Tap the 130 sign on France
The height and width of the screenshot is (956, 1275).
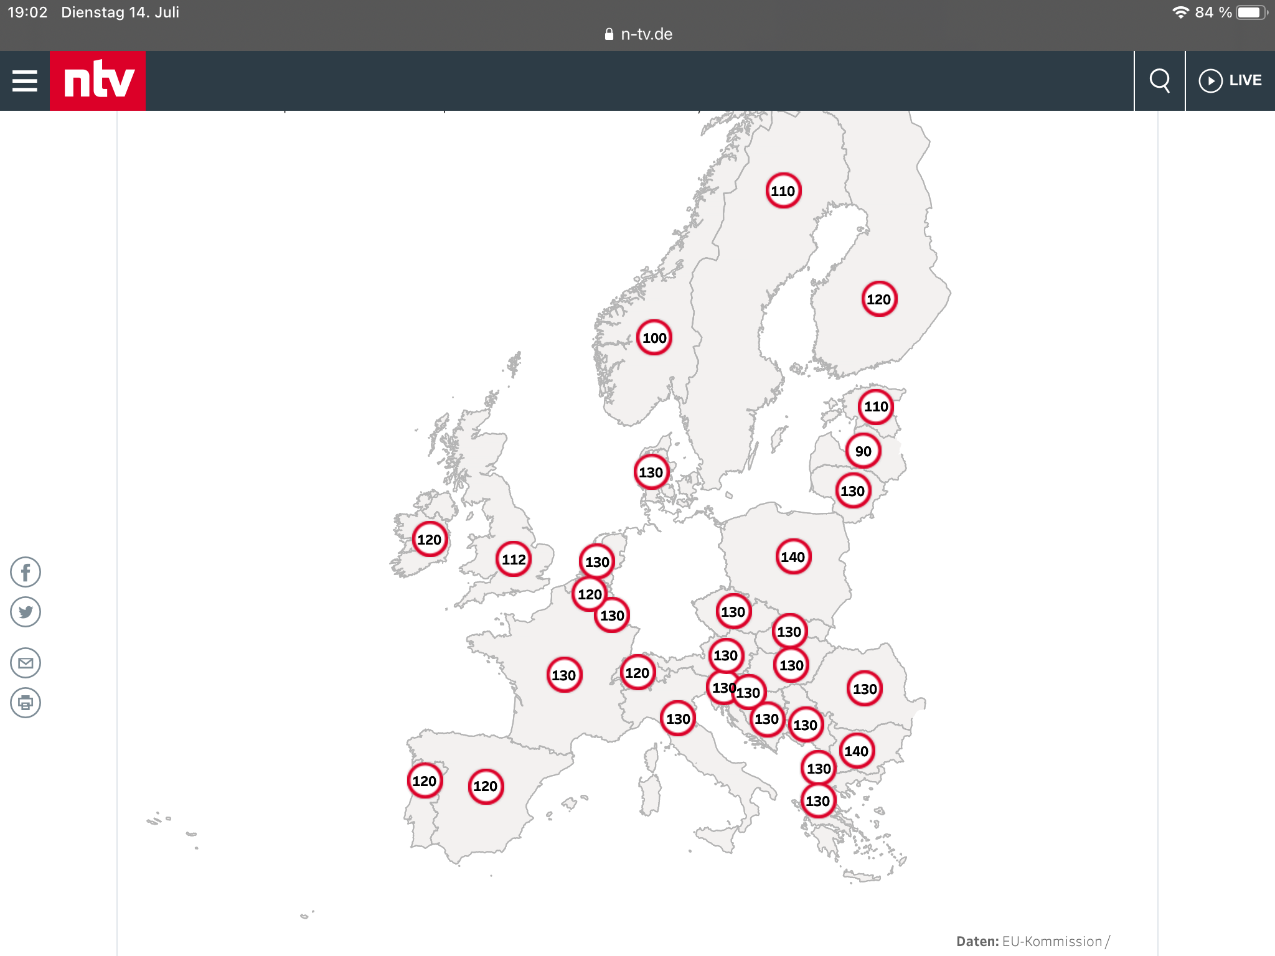click(x=564, y=675)
